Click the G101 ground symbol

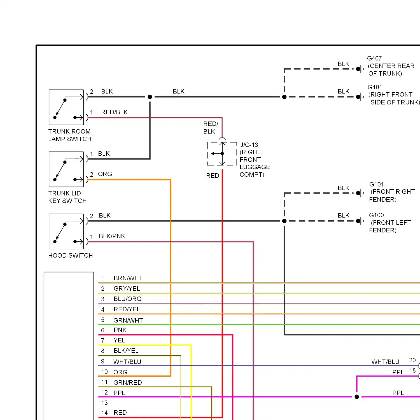[x=360, y=193]
